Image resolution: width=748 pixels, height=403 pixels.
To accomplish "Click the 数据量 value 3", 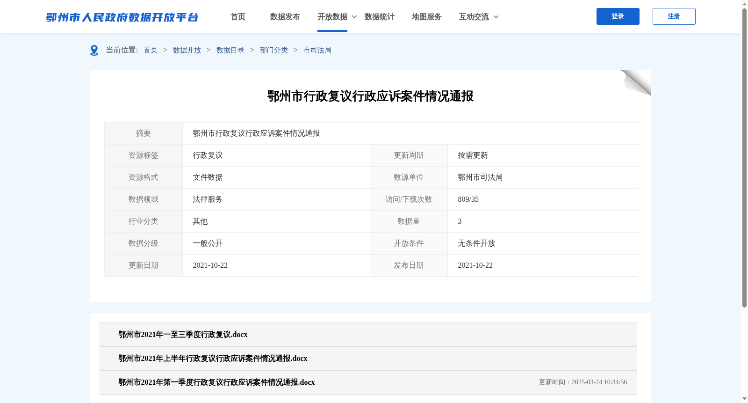I will (460, 221).
